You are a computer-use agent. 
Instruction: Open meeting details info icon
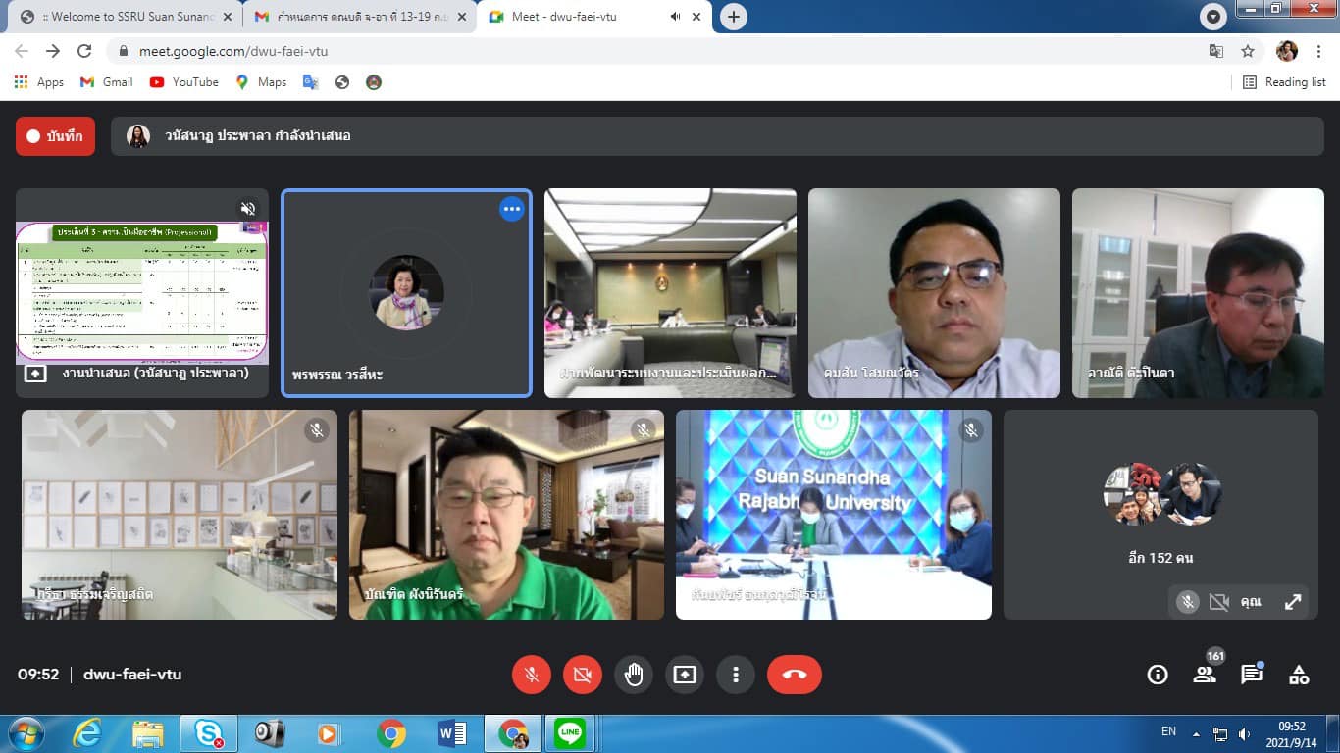1158,675
